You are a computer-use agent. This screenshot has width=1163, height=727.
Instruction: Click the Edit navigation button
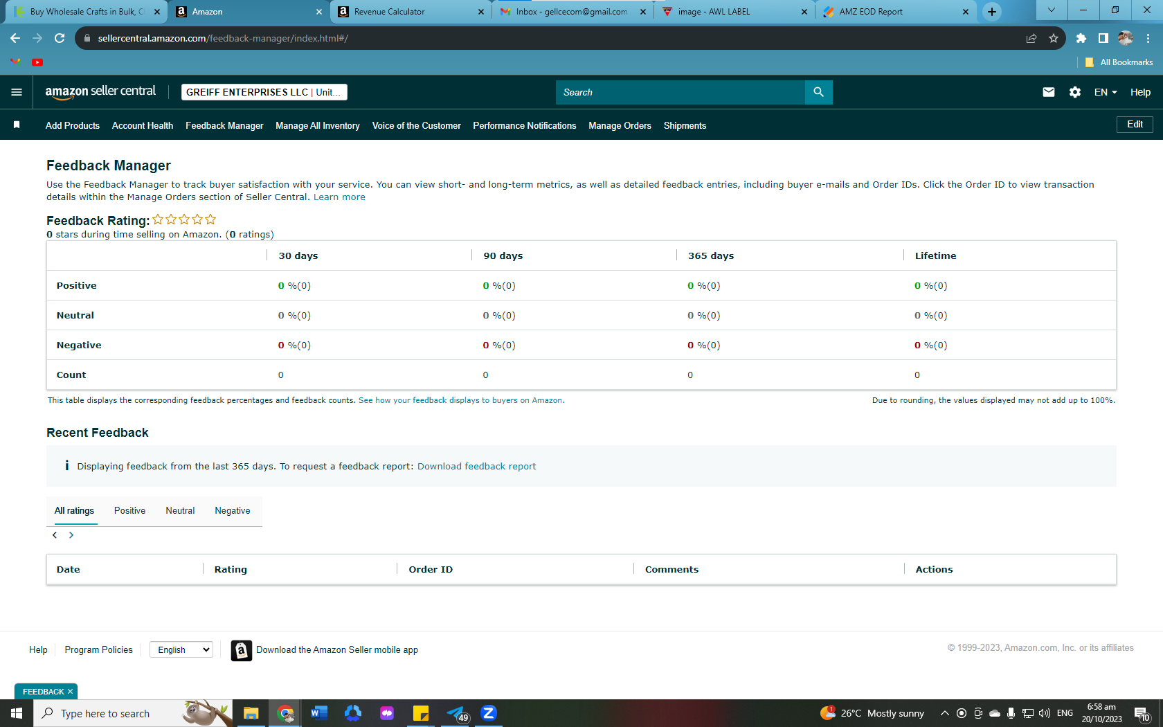[1135, 125]
